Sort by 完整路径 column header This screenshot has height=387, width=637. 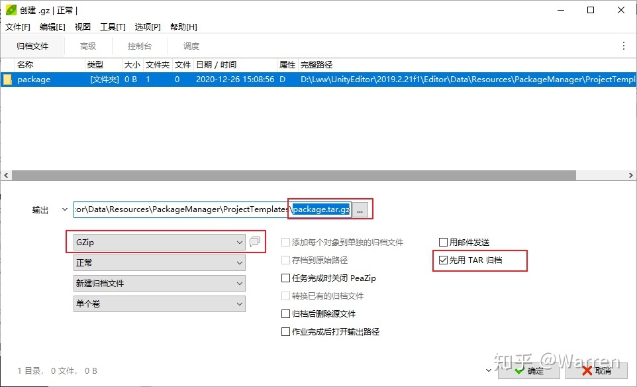467,65
